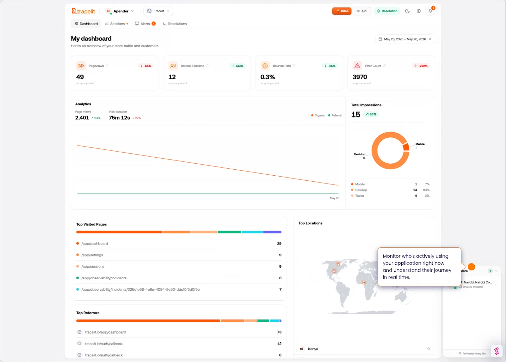Image resolution: width=506 pixels, height=362 pixels.
Task: Click the Visit duration 75m 12s metric
Action: (x=125, y=116)
